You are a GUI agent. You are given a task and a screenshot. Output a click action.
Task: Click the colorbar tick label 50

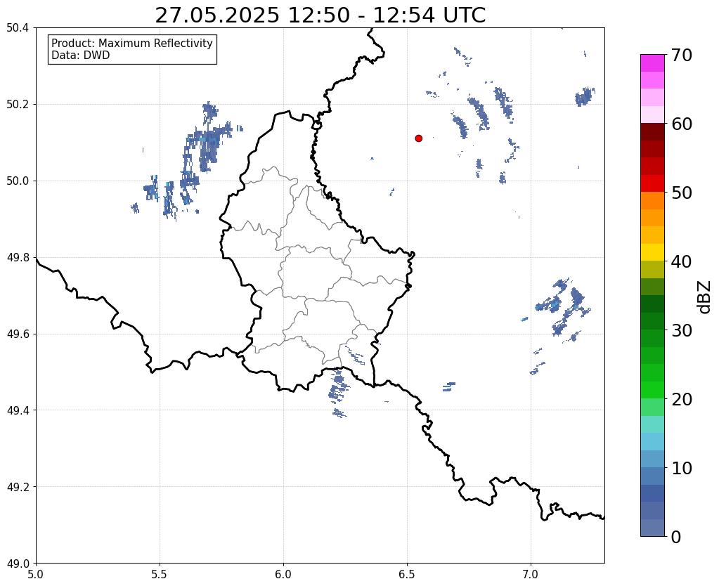click(x=682, y=193)
